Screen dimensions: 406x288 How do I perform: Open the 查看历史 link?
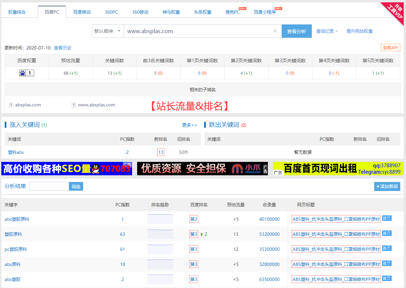point(63,48)
